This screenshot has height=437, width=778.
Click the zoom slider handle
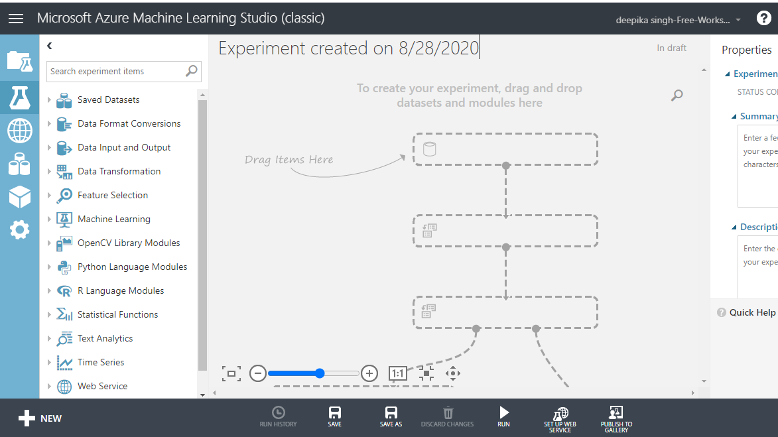(x=320, y=373)
